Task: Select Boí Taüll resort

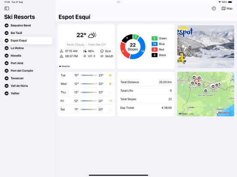Action: click(x=27, y=33)
